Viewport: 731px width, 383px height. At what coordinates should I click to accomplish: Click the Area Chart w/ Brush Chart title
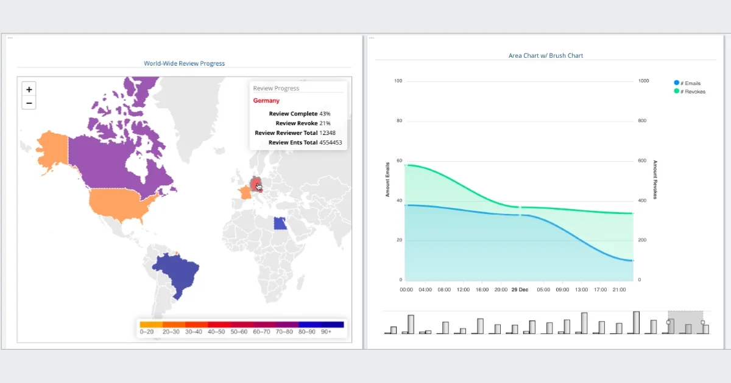click(546, 55)
